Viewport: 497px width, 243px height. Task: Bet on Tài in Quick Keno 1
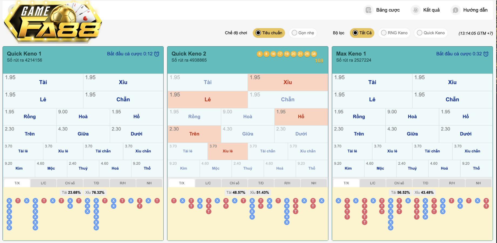[x=43, y=82]
